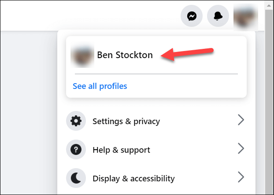Choose the Display & accessibility menu item
This screenshot has height=195, width=274.
pyautogui.click(x=133, y=178)
